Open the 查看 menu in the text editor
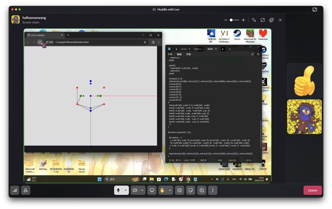The image size is (332, 209). [x=189, y=54]
